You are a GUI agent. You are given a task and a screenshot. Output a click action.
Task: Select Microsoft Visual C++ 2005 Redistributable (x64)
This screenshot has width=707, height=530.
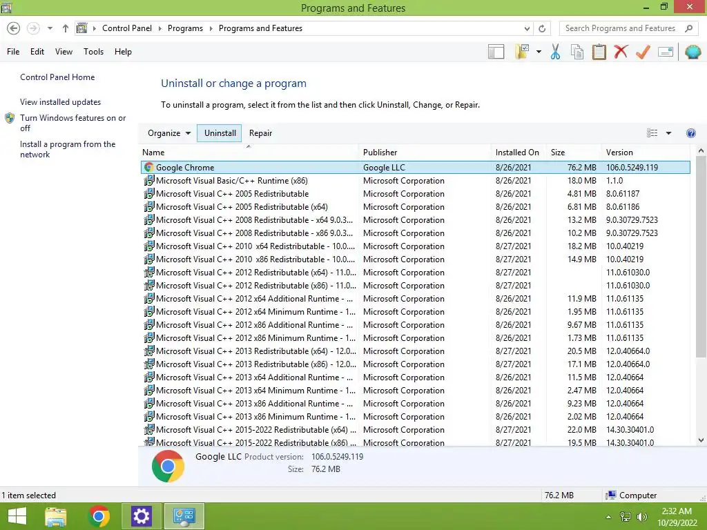point(415,207)
